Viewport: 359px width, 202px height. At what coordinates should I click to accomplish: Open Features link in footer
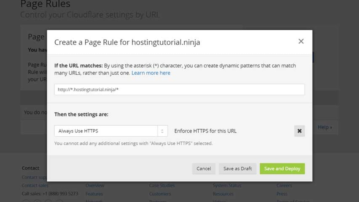tap(94, 194)
